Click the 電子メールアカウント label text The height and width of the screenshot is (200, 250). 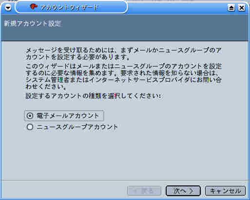pos(68,116)
